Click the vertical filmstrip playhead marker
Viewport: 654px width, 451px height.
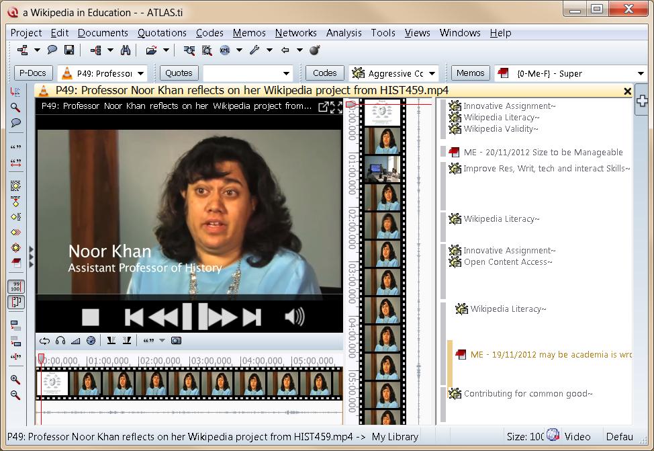click(x=351, y=104)
